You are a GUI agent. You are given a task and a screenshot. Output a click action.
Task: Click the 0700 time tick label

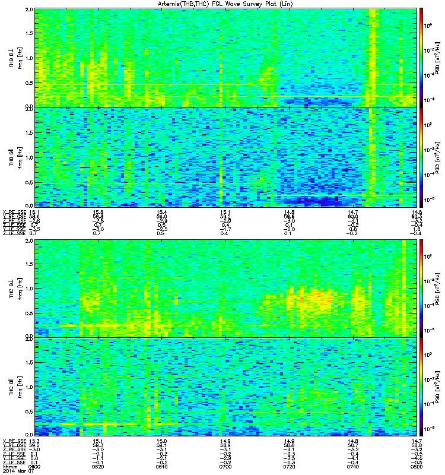[x=225, y=467]
